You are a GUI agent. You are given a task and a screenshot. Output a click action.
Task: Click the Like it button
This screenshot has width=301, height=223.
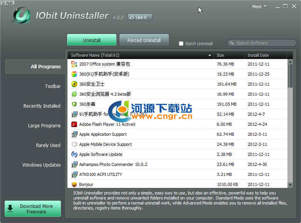tap(140, 17)
